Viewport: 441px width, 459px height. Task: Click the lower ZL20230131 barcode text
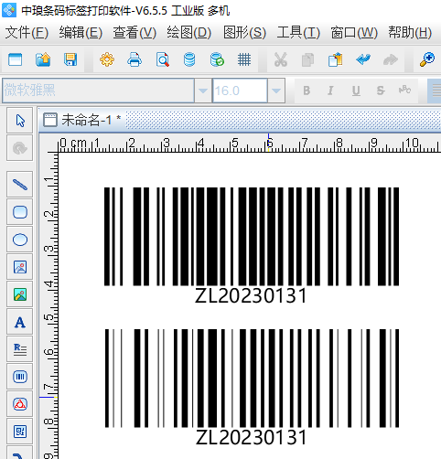pyautogui.click(x=252, y=437)
